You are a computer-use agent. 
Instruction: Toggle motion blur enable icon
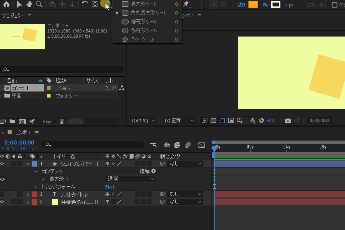pos(188,145)
